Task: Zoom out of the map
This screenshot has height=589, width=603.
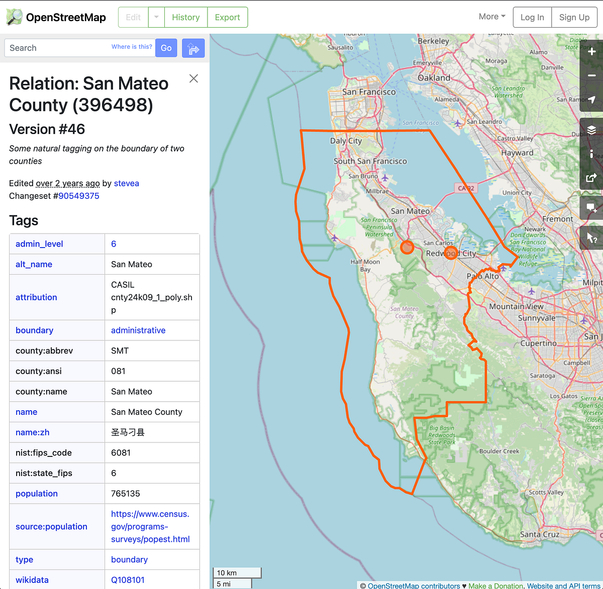Action: 592,75
